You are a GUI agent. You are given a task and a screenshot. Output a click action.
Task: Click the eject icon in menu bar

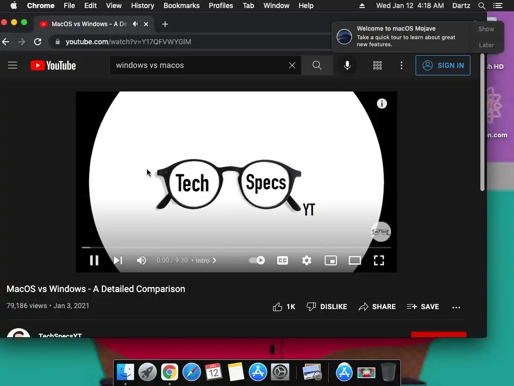pos(362,6)
